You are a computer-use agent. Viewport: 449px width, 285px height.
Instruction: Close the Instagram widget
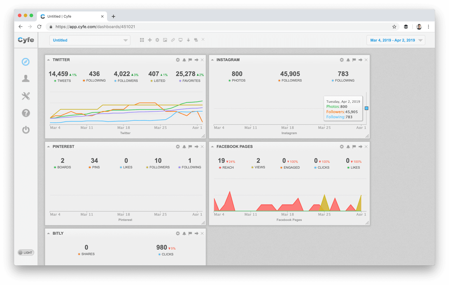[x=366, y=60]
